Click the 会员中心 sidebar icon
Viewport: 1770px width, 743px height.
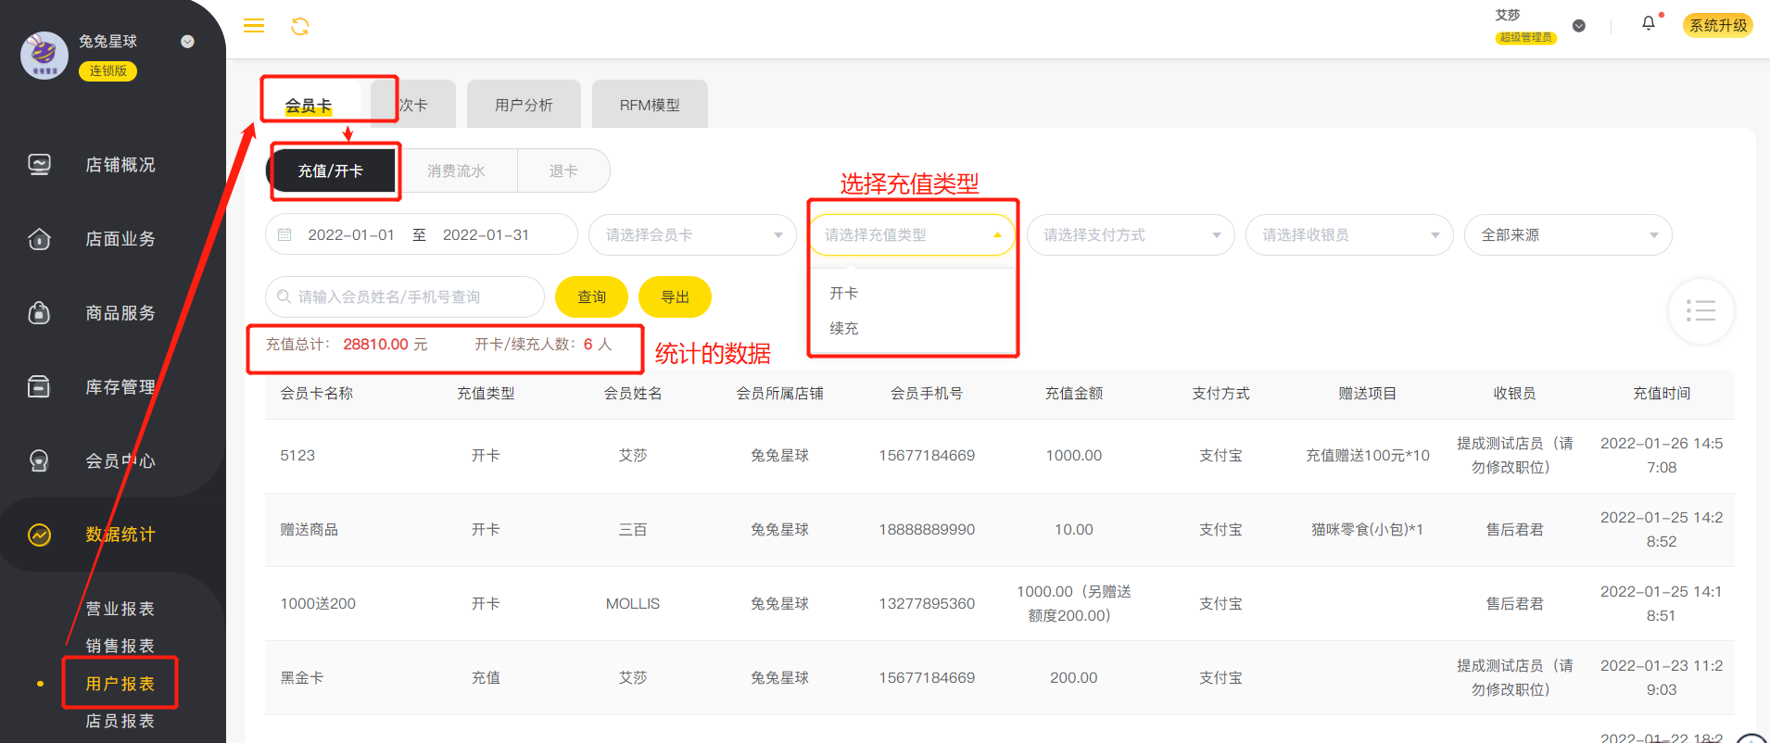(39, 460)
